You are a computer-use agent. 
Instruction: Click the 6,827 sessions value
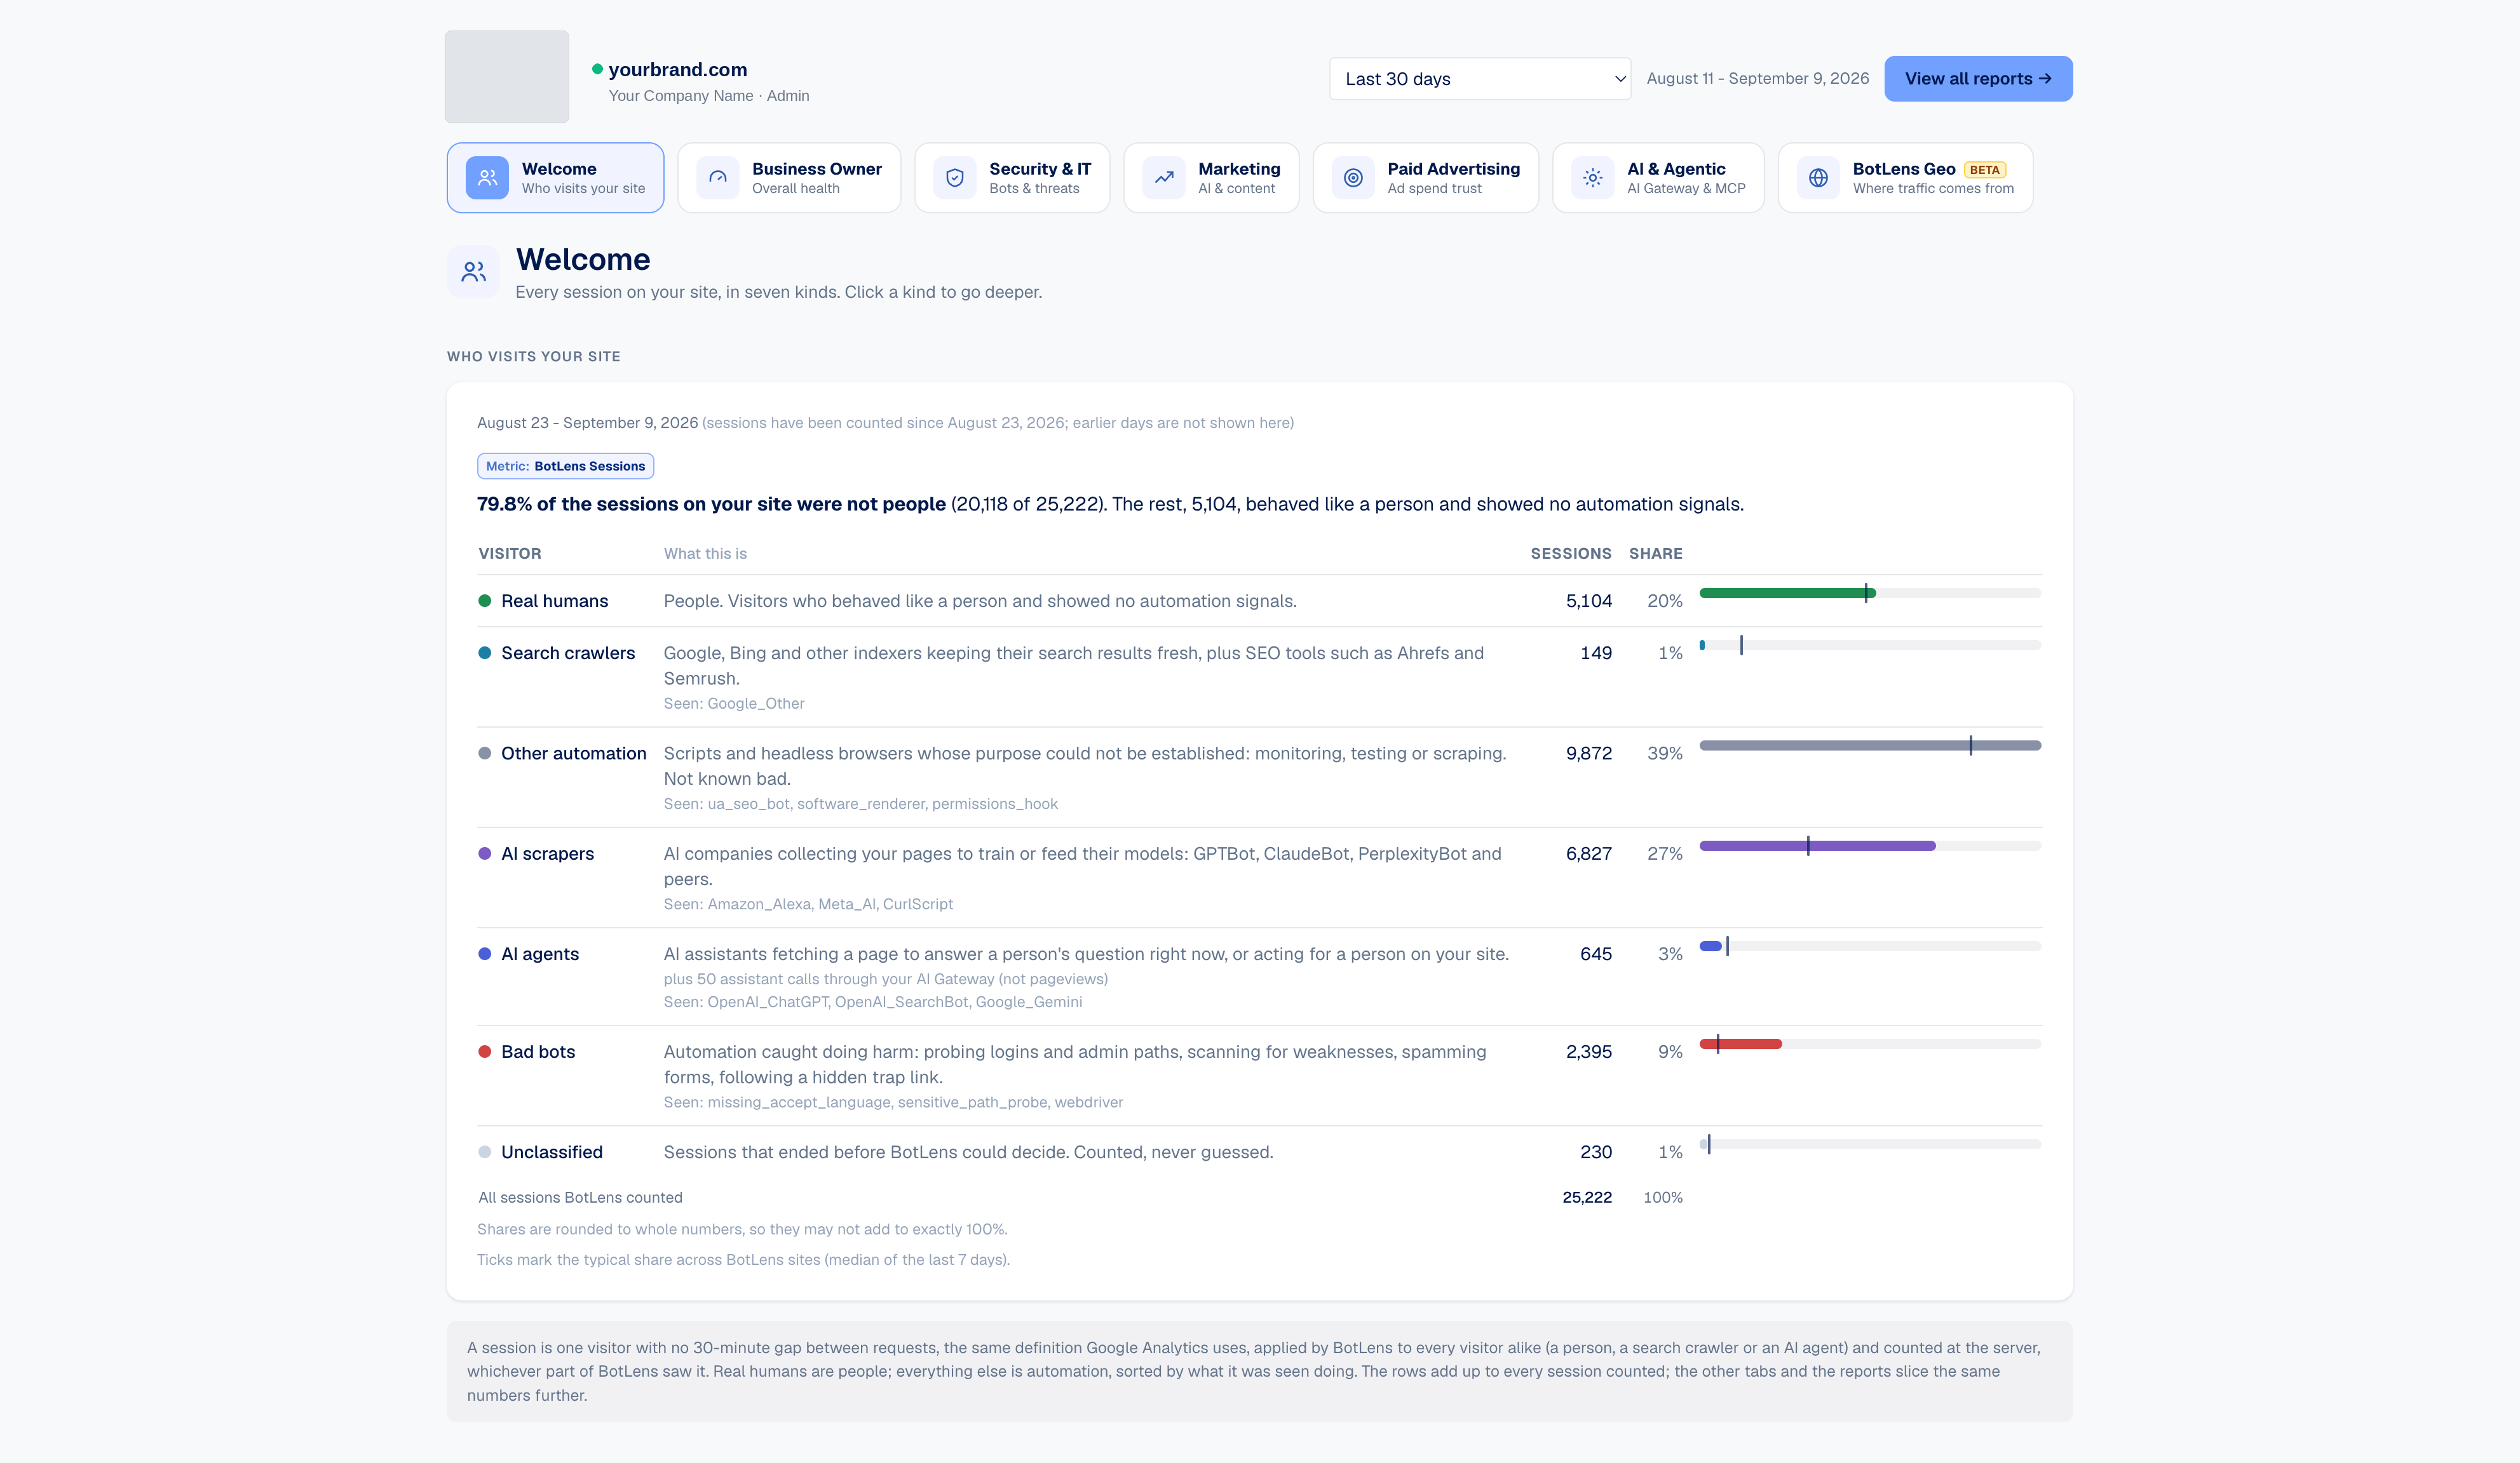pos(1589,853)
